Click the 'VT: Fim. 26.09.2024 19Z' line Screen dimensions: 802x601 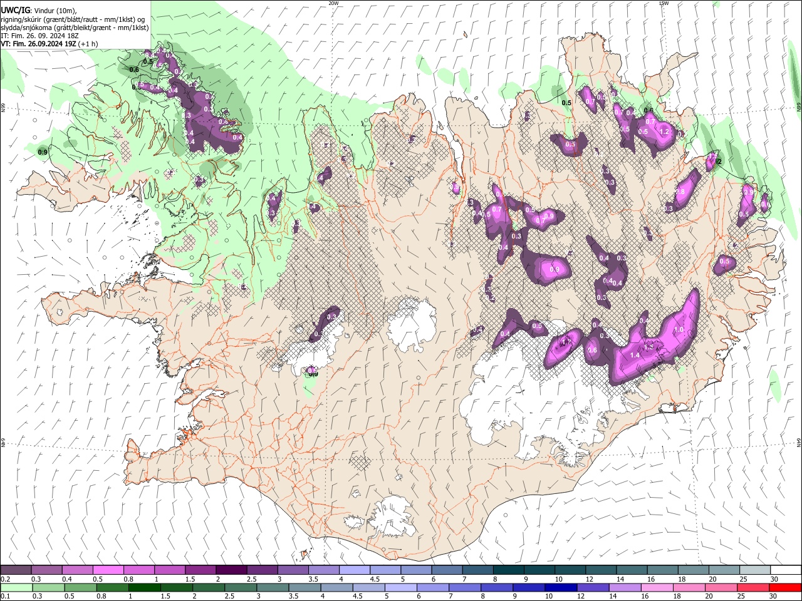(39, 44)
